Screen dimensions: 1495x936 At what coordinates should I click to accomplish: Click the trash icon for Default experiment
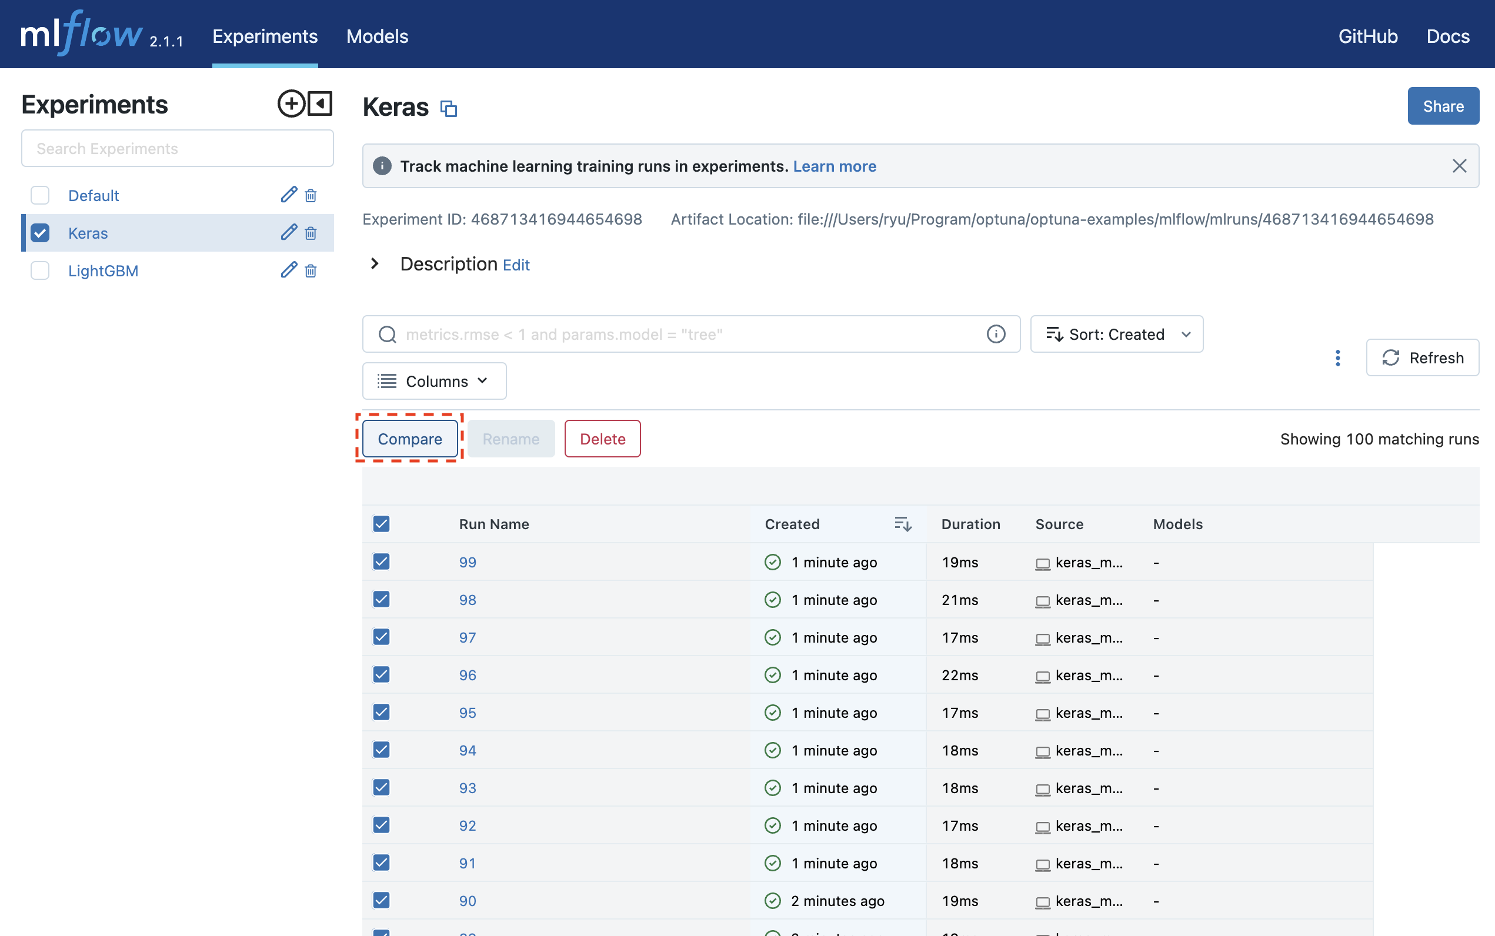[x=311, y=196]
